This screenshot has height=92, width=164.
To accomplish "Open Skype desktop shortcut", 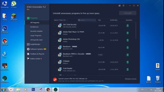I will 5,55.
